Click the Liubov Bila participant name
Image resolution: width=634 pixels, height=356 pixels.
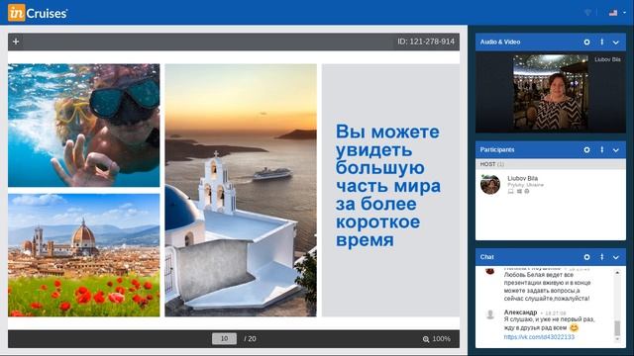pyautogui.click(x=522, y=178)
